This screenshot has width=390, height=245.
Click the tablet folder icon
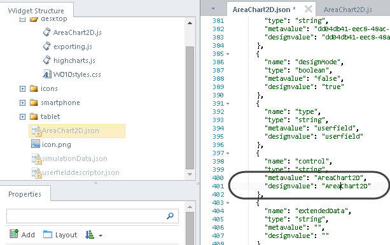(34, 116)
